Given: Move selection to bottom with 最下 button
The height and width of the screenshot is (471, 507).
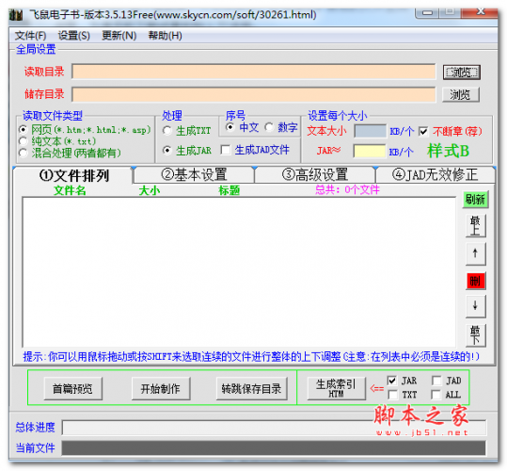Looking at the screenshot, I should coord(475,335).
